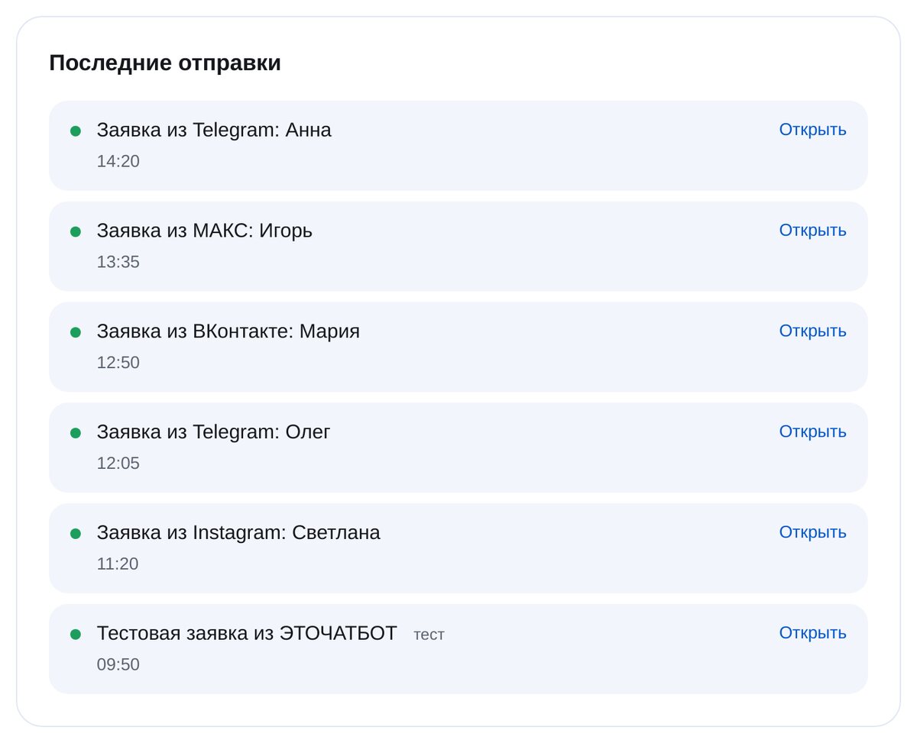Viewport: 917px width, 743px height.
Task: Click the 14:20 timestamp
Action: [x=118, y=162]
